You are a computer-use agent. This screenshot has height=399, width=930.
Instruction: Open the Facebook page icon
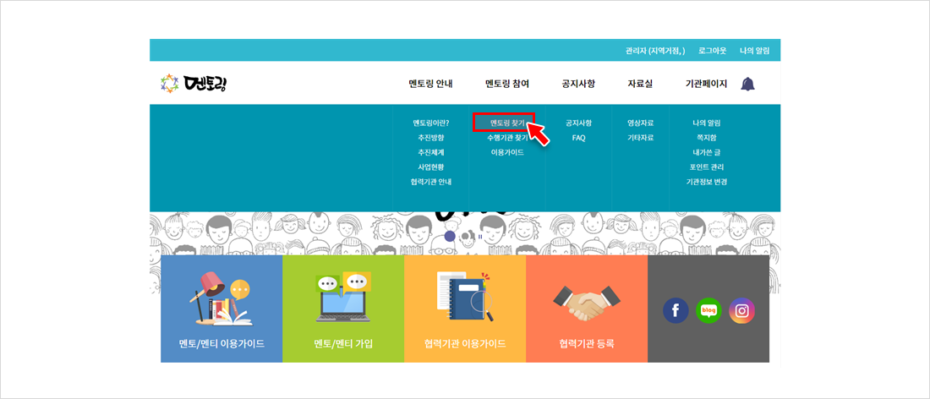(675, 311)
